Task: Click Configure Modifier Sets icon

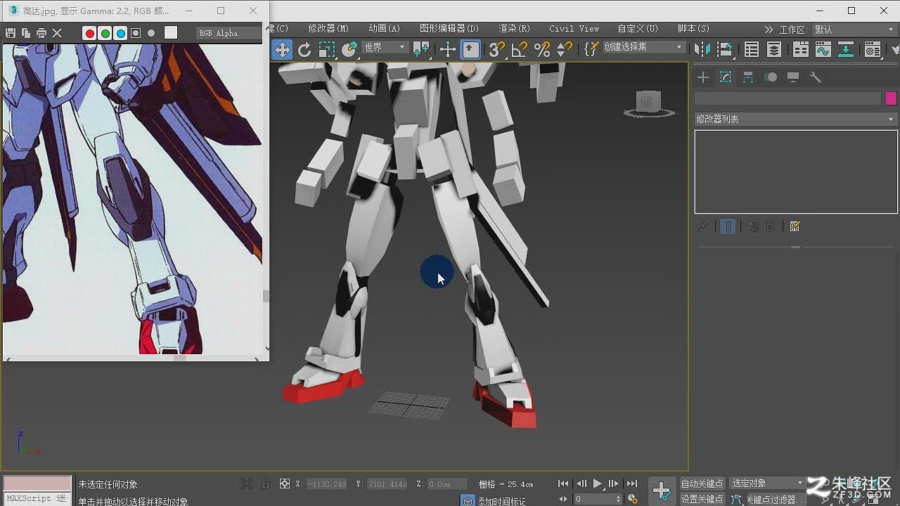Action: pyautogui.click(x=795, y=226)
